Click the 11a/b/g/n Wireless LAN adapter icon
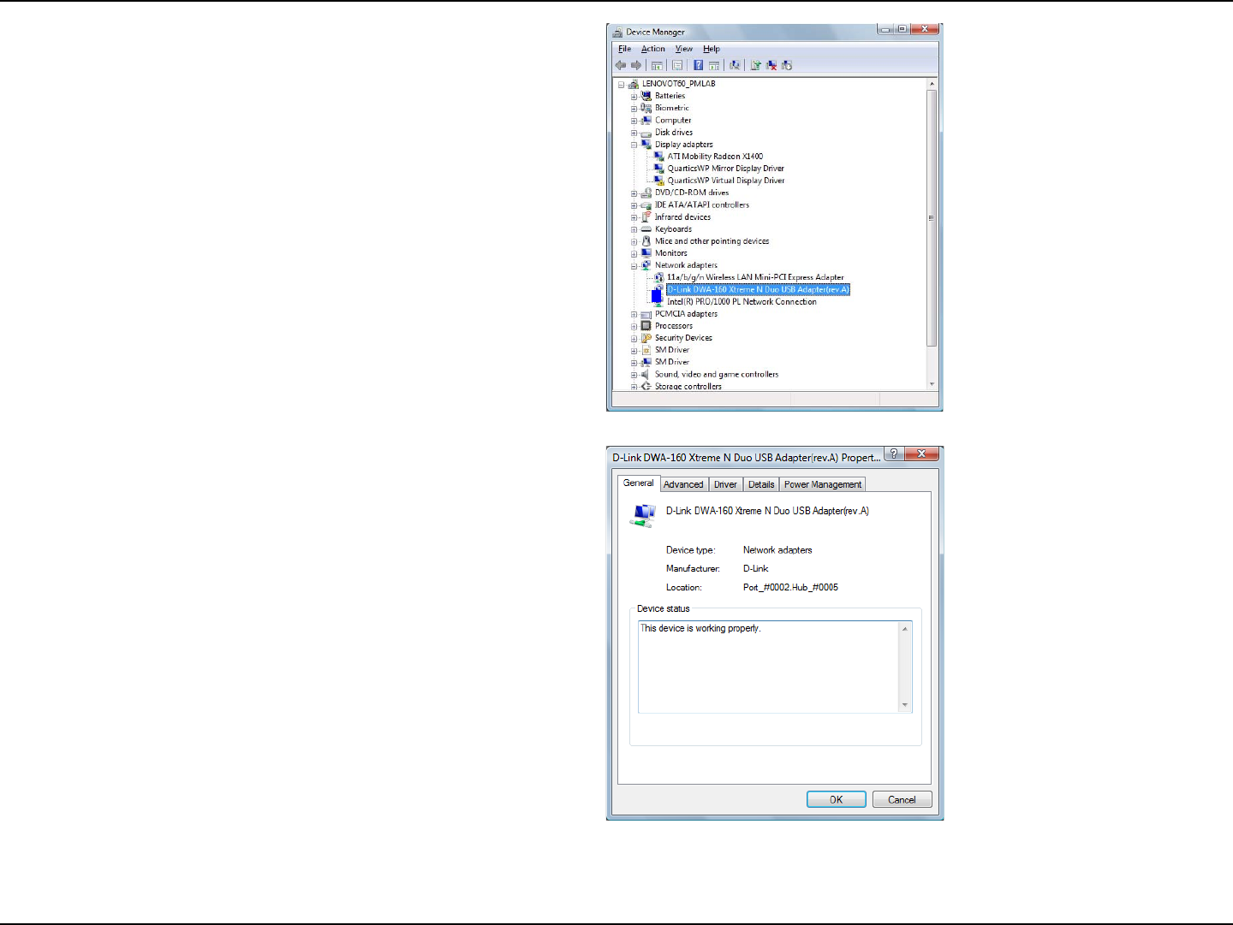This screenshot has width=1233, height=925. point(658,277)
